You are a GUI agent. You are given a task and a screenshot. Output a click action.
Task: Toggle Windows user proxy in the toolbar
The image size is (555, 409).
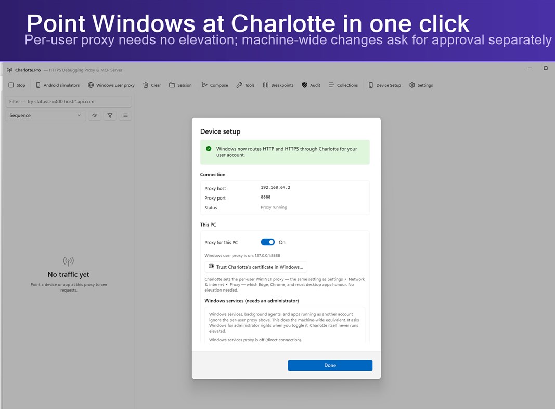(111, 85)
